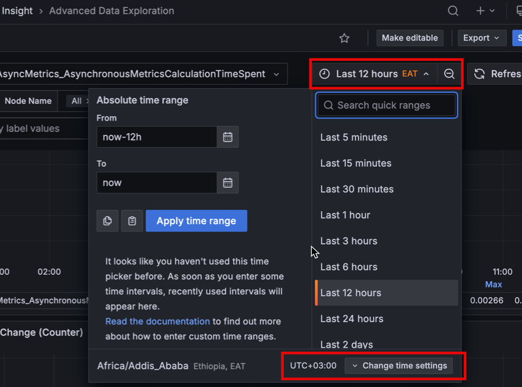Screen dimensions: 522x387
Task: Click Change time settings button
Action: (x=399, y=366)
